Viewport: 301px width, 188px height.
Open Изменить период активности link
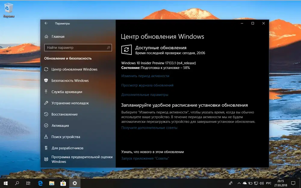click(x=145, y=76)
